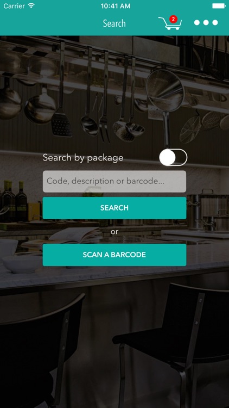Open the shopping cart

170,23
